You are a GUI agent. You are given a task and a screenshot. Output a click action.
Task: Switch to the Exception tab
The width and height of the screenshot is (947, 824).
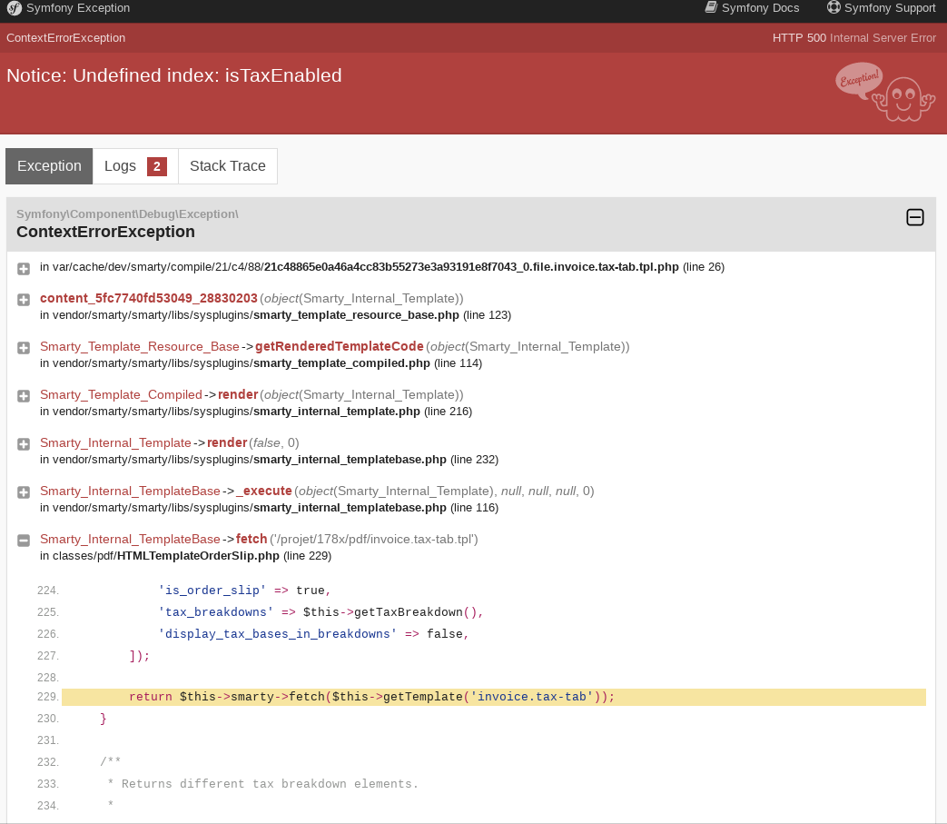[49, 166]
